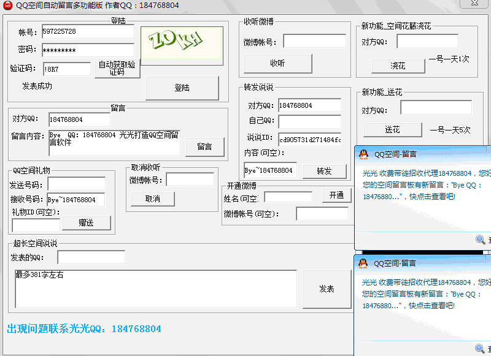The width and height of the screenshot is (491, 356).
Task: Click the QQ penguin icon in lower notification popup
Action: tap(363, 263)
